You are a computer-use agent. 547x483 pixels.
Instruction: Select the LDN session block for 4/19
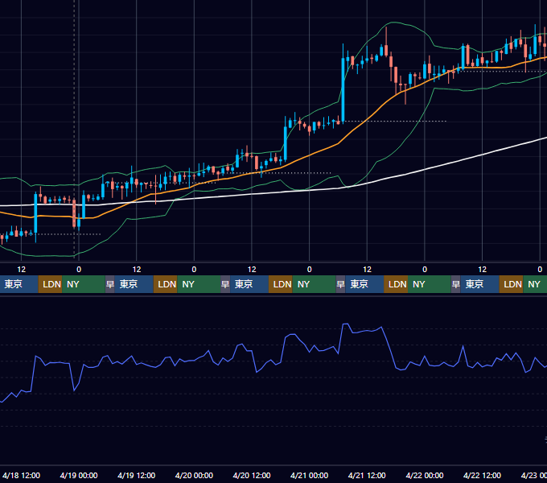coord(166,284)
